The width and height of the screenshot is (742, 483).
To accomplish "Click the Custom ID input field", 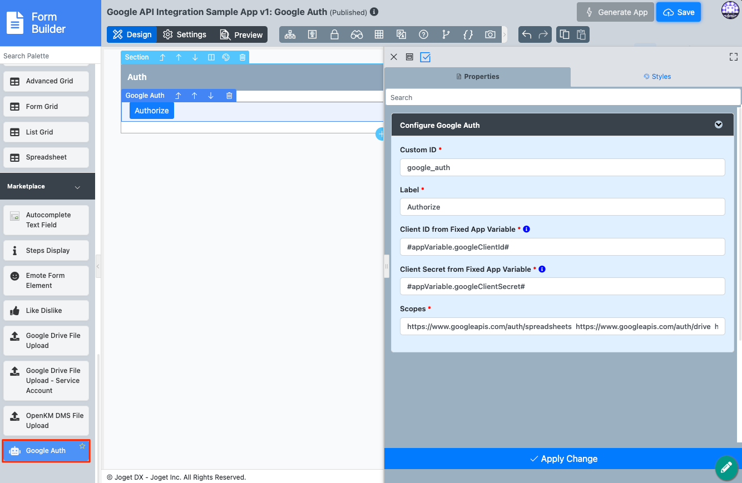I will pos(562,167).
